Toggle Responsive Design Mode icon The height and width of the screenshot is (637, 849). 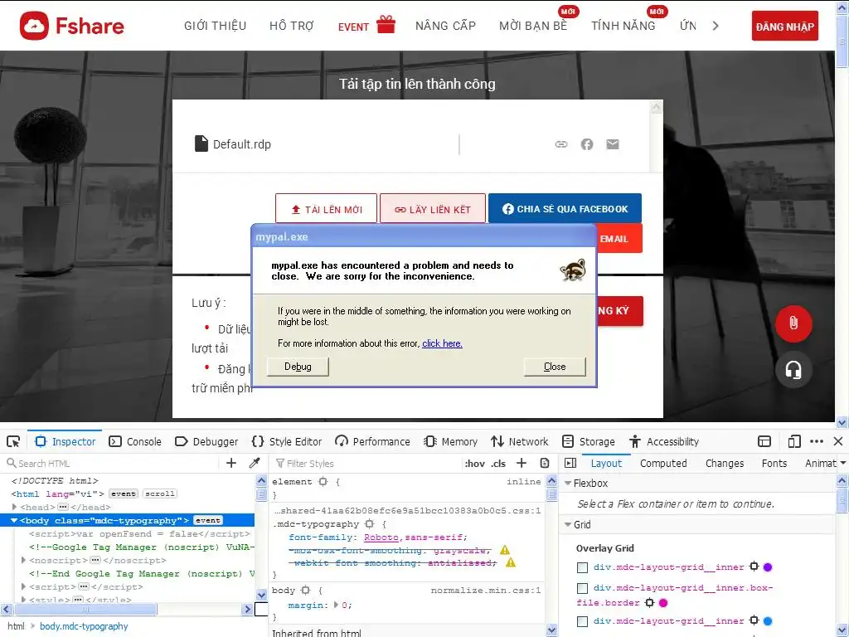point(794,441)
